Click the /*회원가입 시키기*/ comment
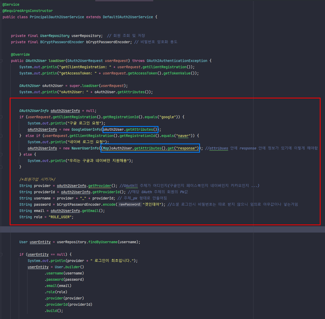The image size is (325, 319). point(37,179)
